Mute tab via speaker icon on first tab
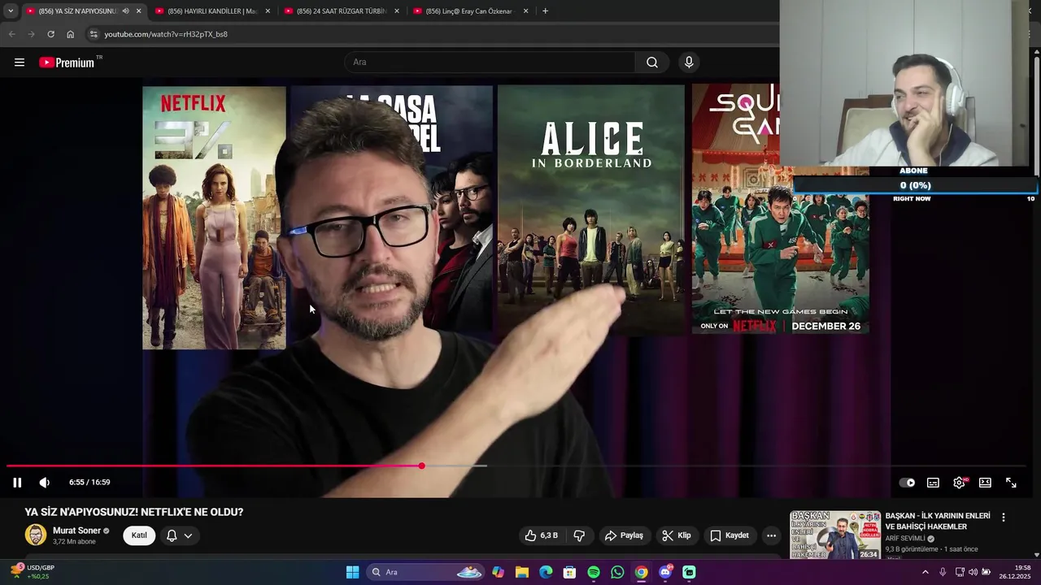 click(x=125, y=11)
